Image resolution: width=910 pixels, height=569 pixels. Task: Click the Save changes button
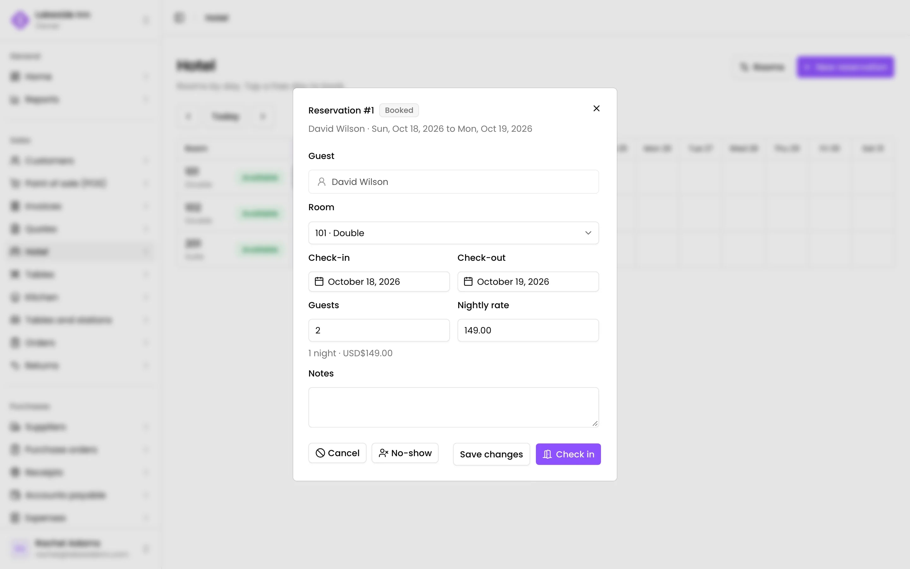[x=491, y=454]
